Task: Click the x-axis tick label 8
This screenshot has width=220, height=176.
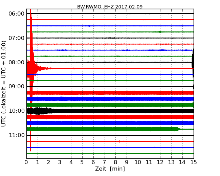Action: [x=115, y=162]
